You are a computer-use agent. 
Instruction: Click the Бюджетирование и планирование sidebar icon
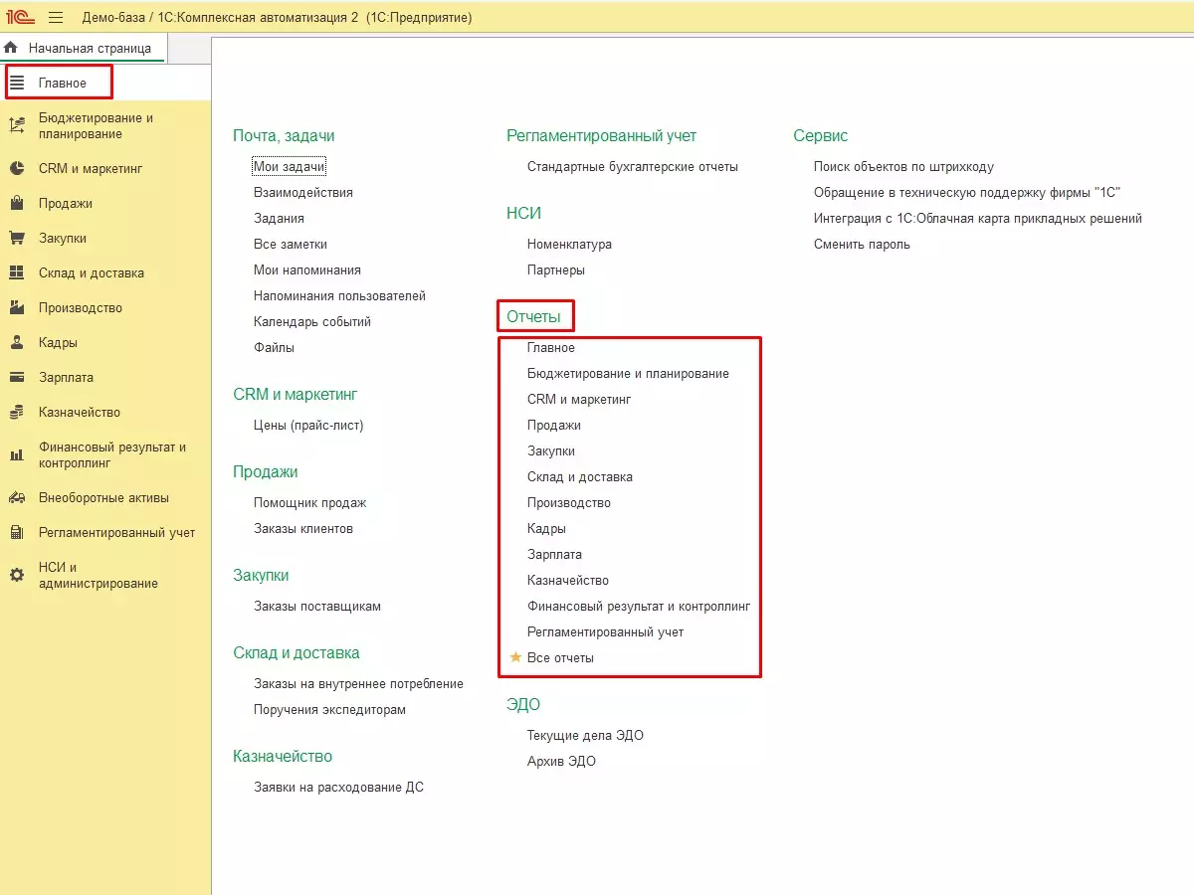(x=17, y=125)
